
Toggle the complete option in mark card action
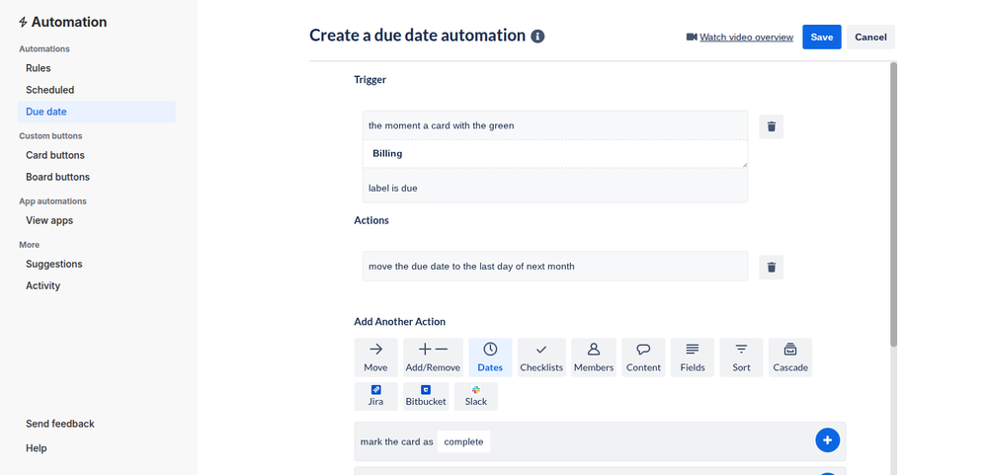tap(464, 441)
